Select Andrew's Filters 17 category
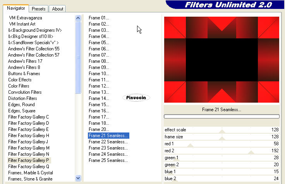Screen dimensions: 285x184 click(25, 61)
